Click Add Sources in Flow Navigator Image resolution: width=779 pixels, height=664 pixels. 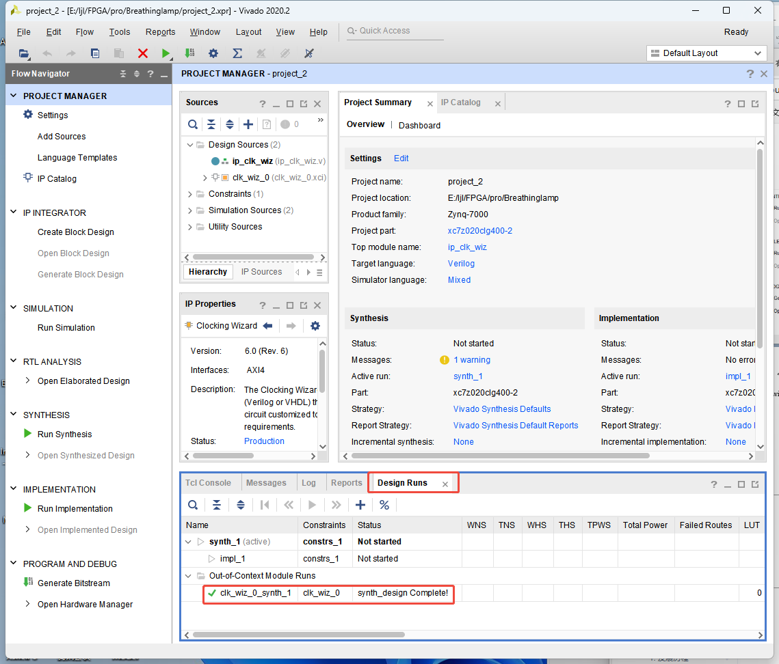[x=62, y=137]
